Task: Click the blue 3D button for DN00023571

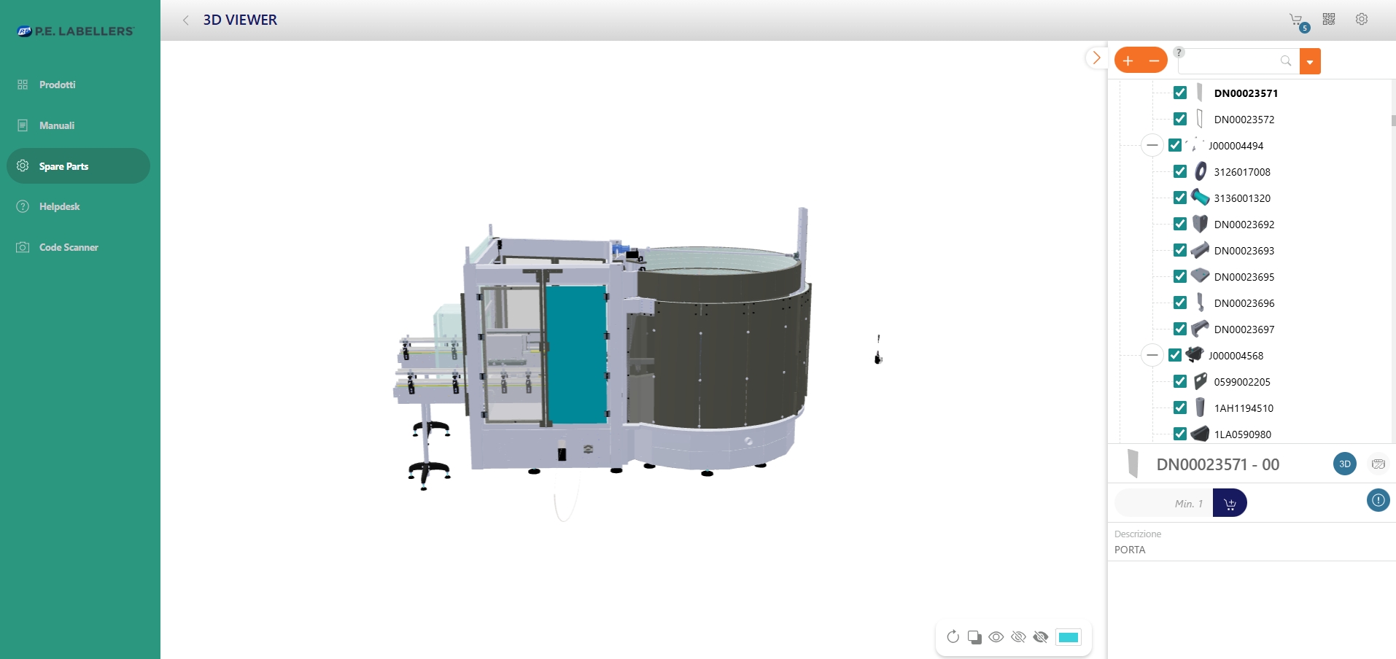Action: [1344, 464]
